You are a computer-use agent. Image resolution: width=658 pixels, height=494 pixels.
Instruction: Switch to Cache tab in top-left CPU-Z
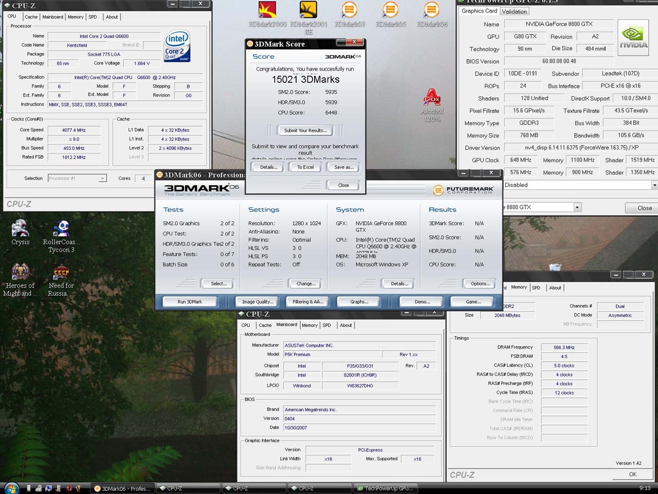click(x=31, y=17)
